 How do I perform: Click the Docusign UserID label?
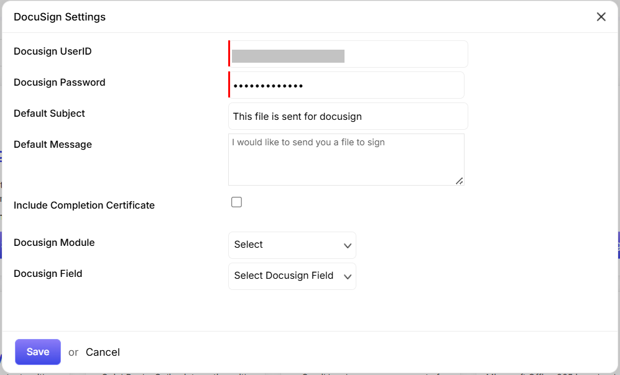[53, 52]
